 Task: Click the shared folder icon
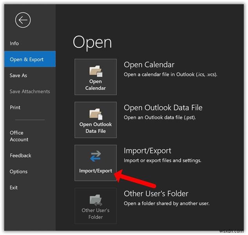pyautogui.click(x=96, y=200)
